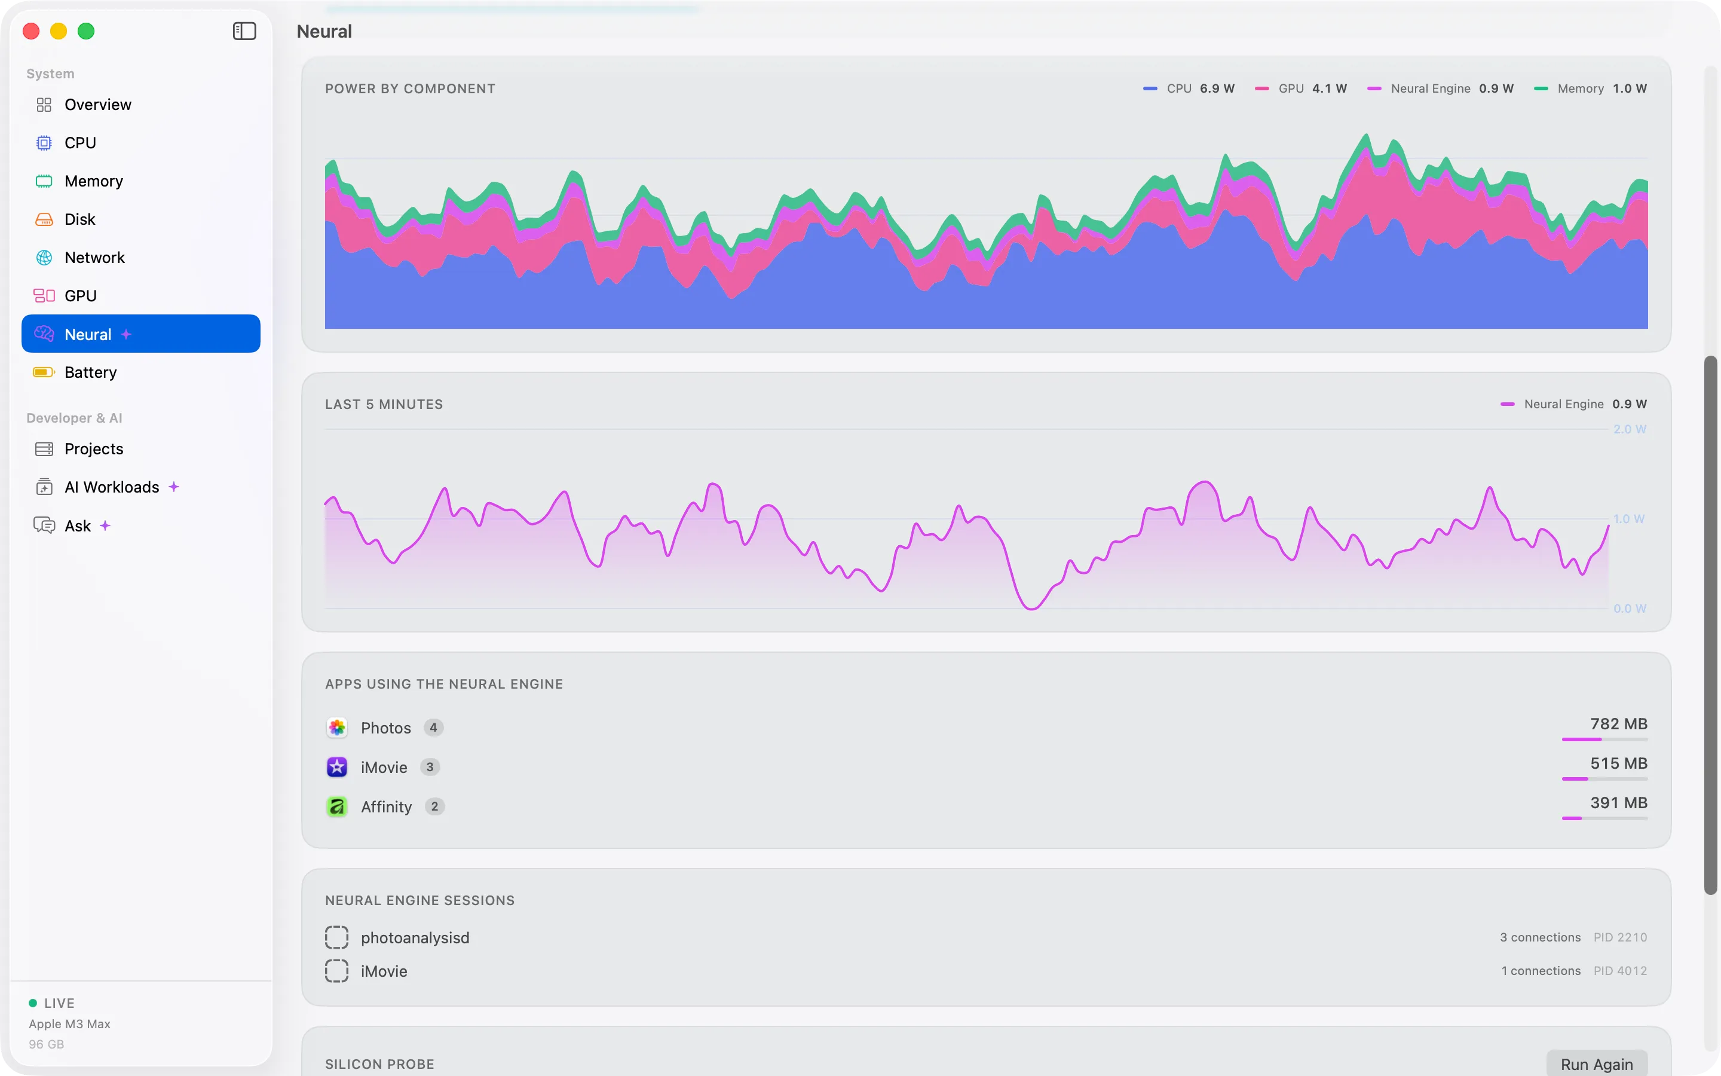Click the iMovie count badge 3
The width and height of the screenshot is (1721, 1076).
click(x=430, y=767)
